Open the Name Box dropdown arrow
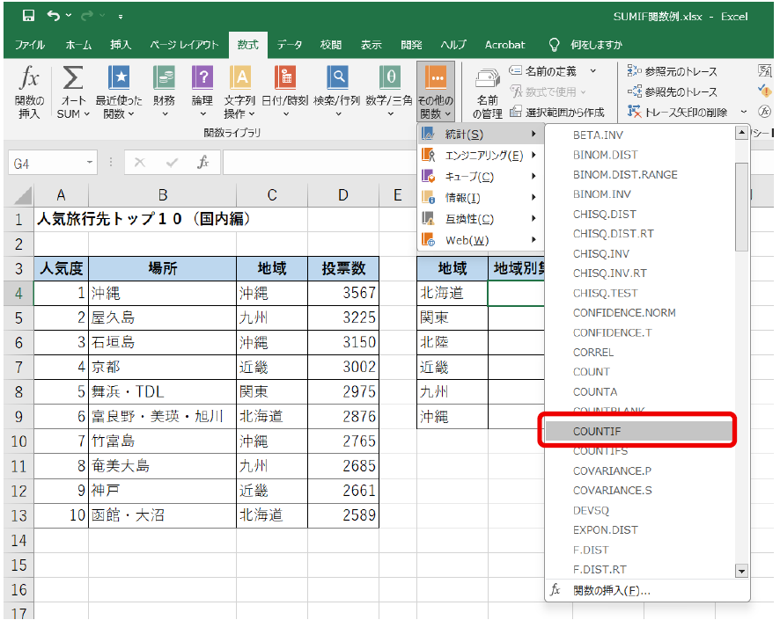Viewport: 780px width, 620px height. [91, 163]
